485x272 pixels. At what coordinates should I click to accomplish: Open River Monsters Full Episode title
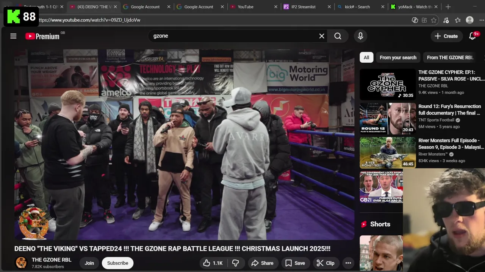tap(451, 144)
